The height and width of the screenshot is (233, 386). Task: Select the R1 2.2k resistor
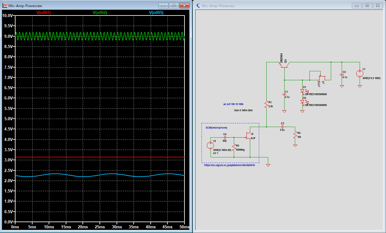click(266, 104)
